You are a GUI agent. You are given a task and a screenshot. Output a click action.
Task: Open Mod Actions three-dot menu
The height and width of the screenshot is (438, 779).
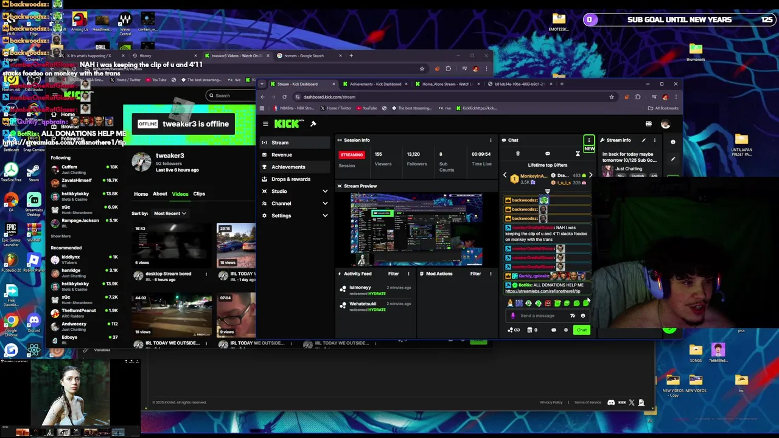(x=491, y=274)
